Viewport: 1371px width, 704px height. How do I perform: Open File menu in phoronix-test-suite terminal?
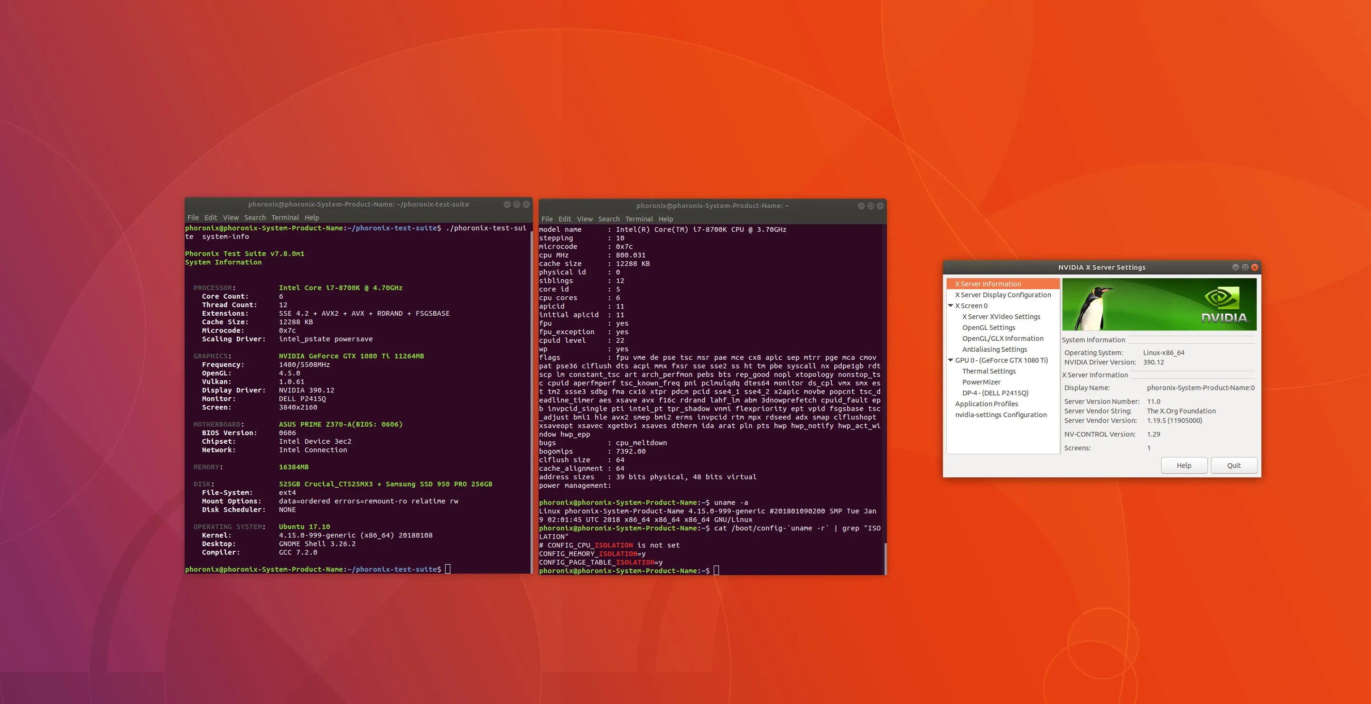193,218
